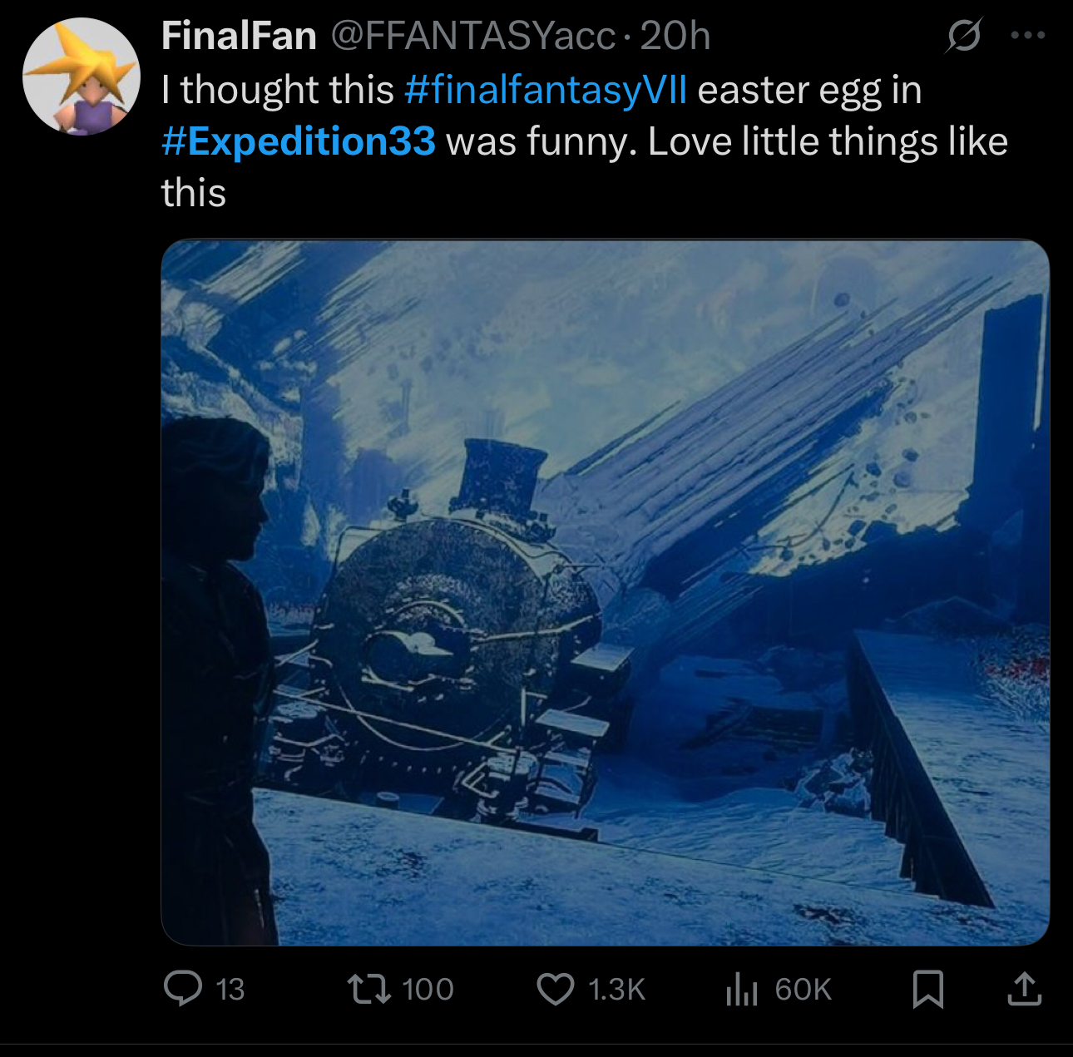Click the FinalFan display name
Screen dimensions: 1073x1057
[239, 36]
